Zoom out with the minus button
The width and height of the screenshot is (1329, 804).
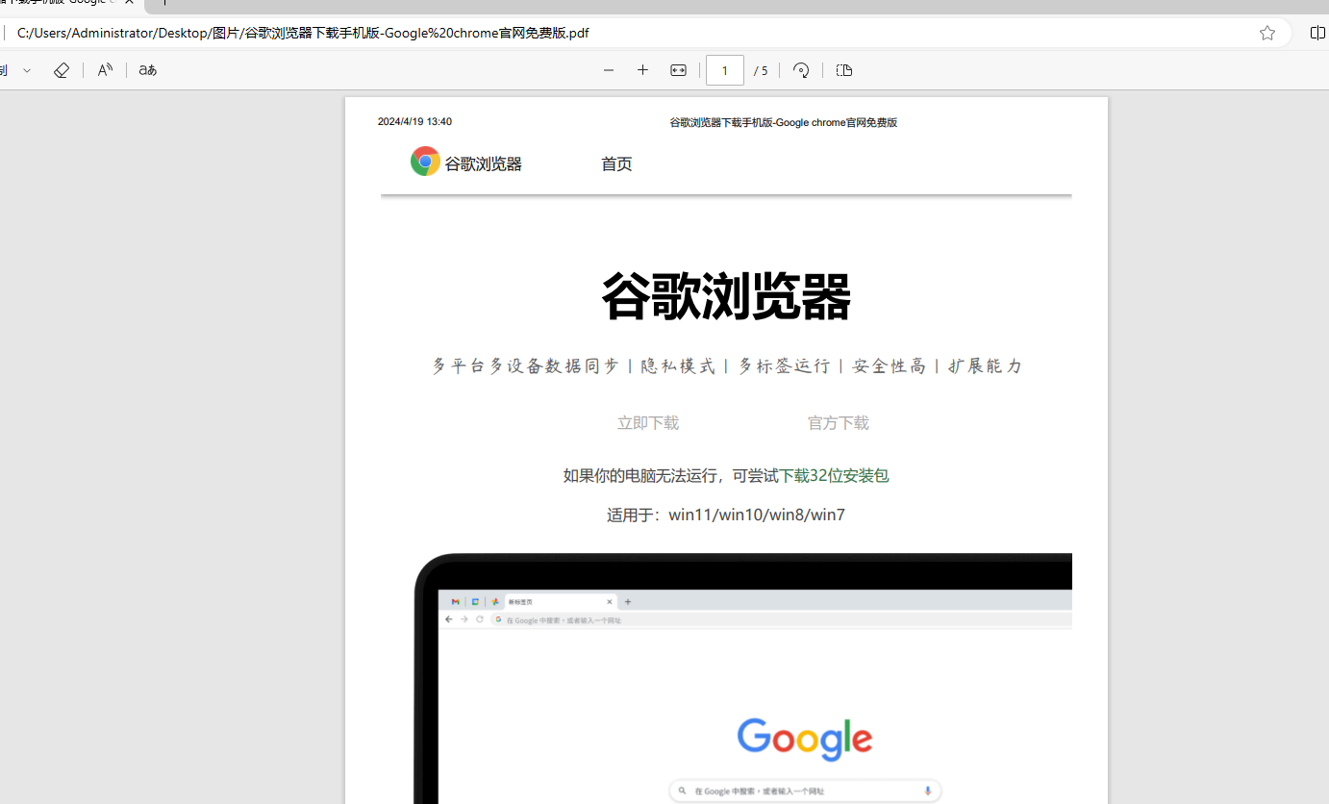pos(609,70)
